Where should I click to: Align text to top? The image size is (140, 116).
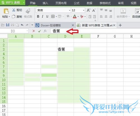tap(101, 10)
